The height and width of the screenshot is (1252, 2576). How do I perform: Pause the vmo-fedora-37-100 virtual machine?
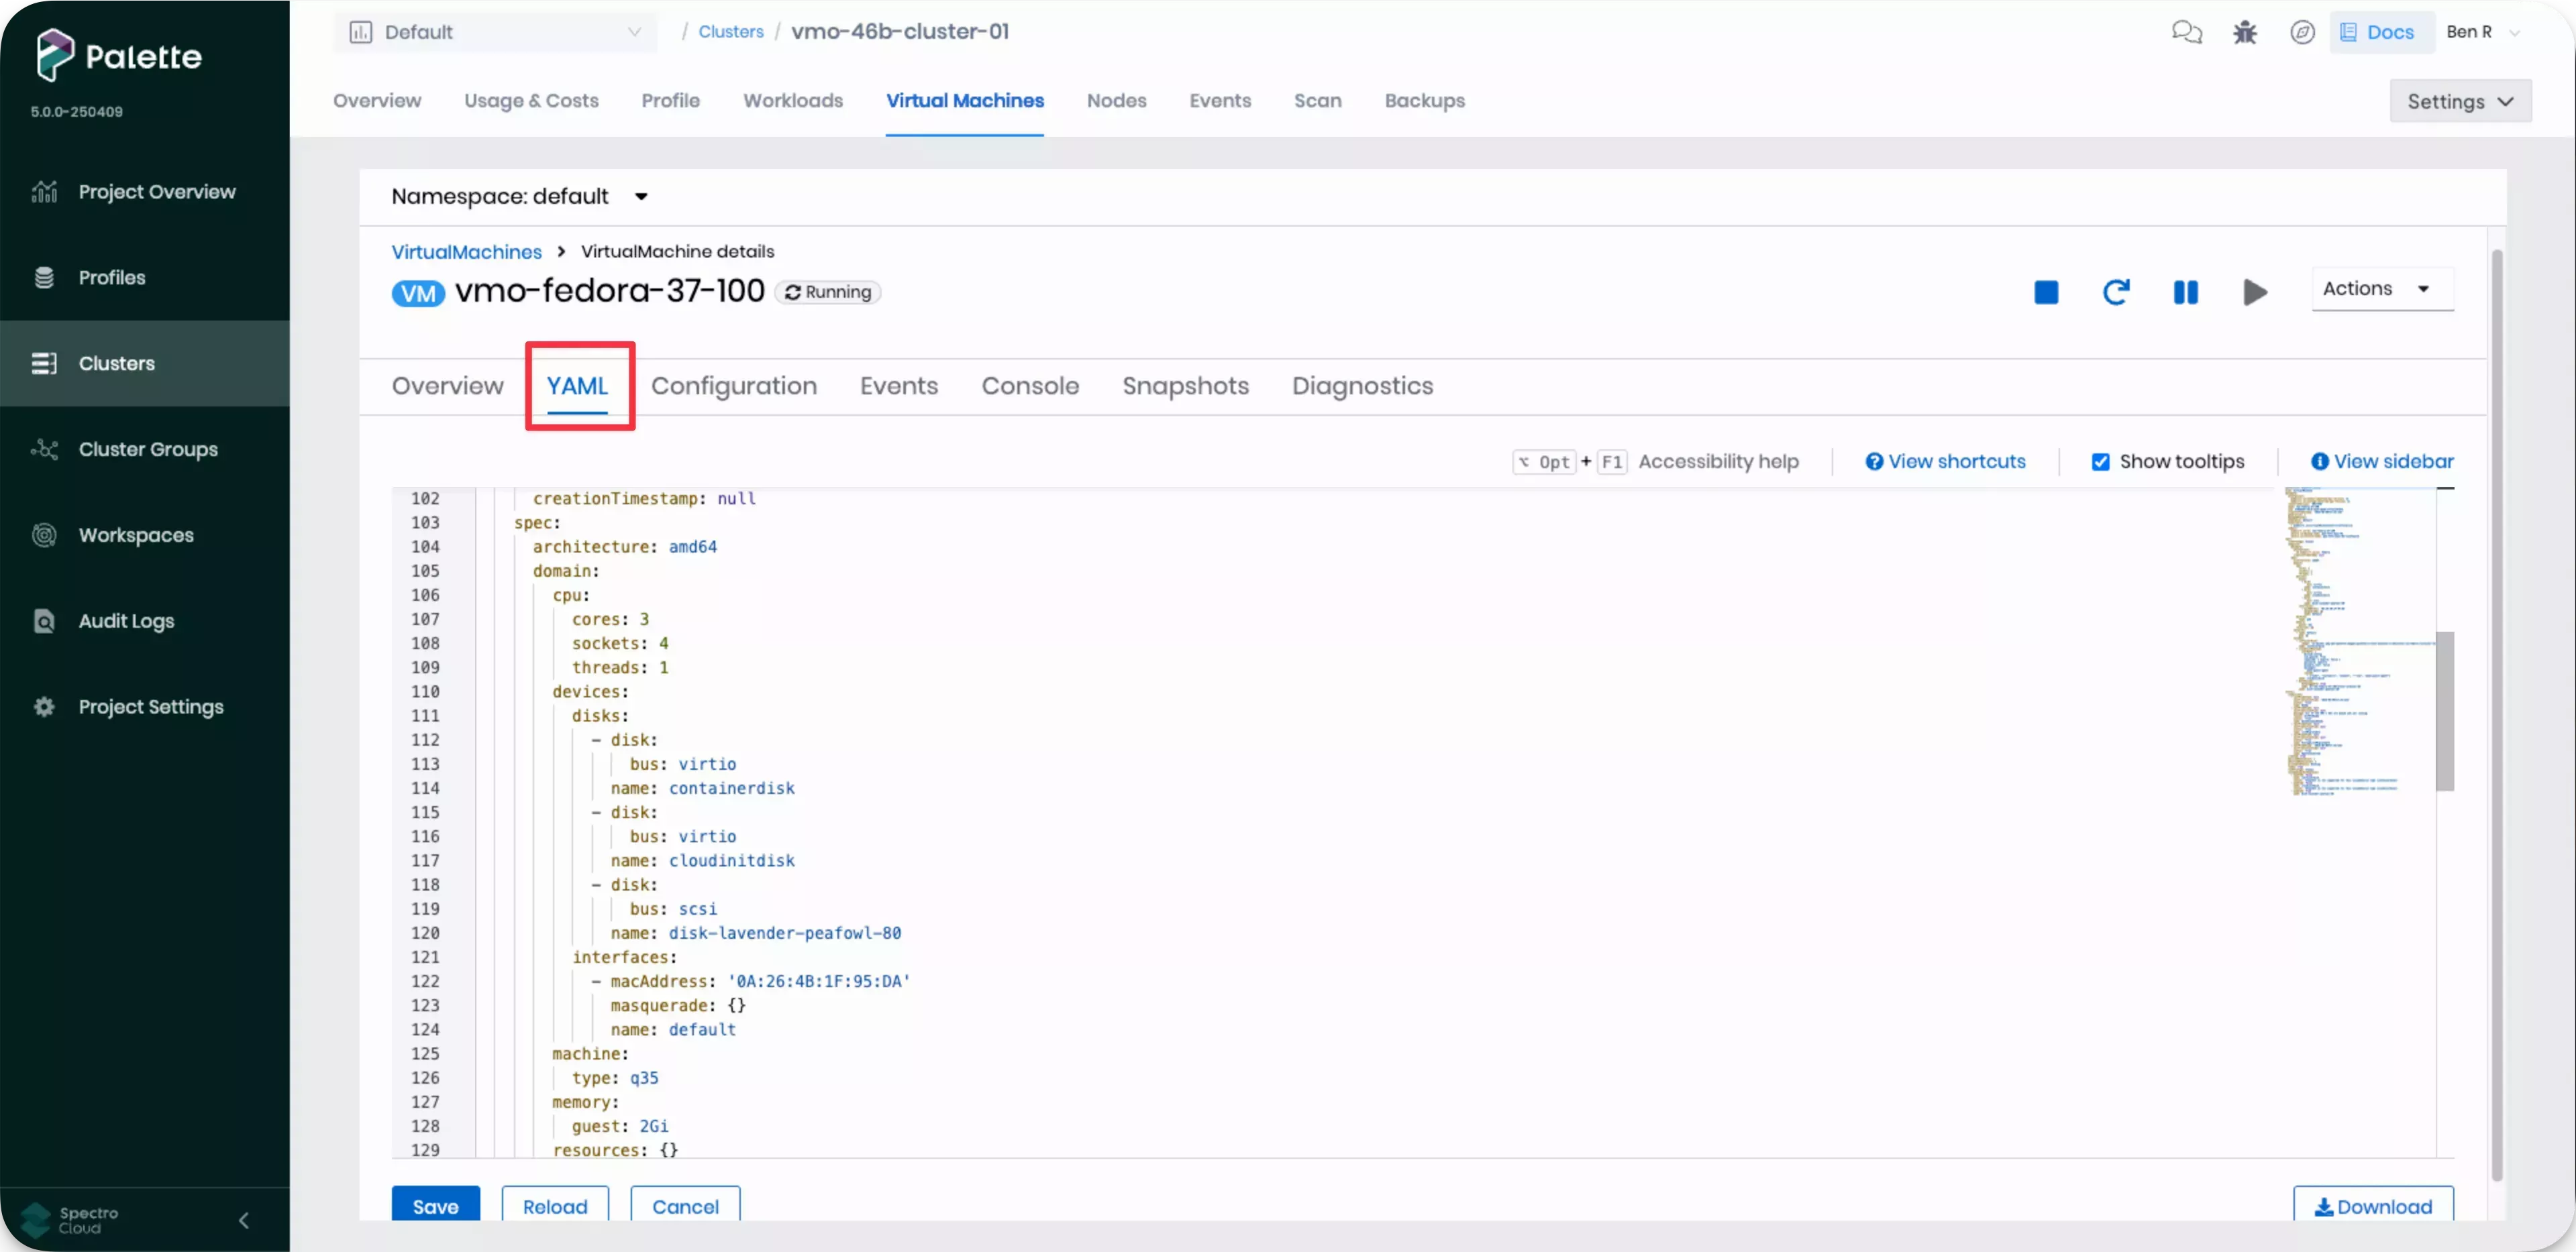pyautogui.click(x=2185, y=292)
